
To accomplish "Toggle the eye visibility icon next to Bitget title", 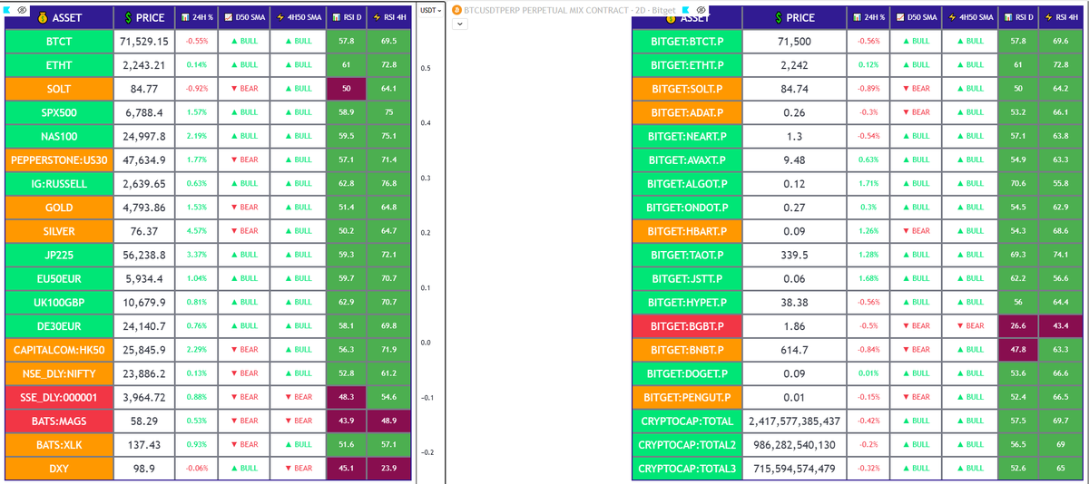I will click(x=701, y=8).
